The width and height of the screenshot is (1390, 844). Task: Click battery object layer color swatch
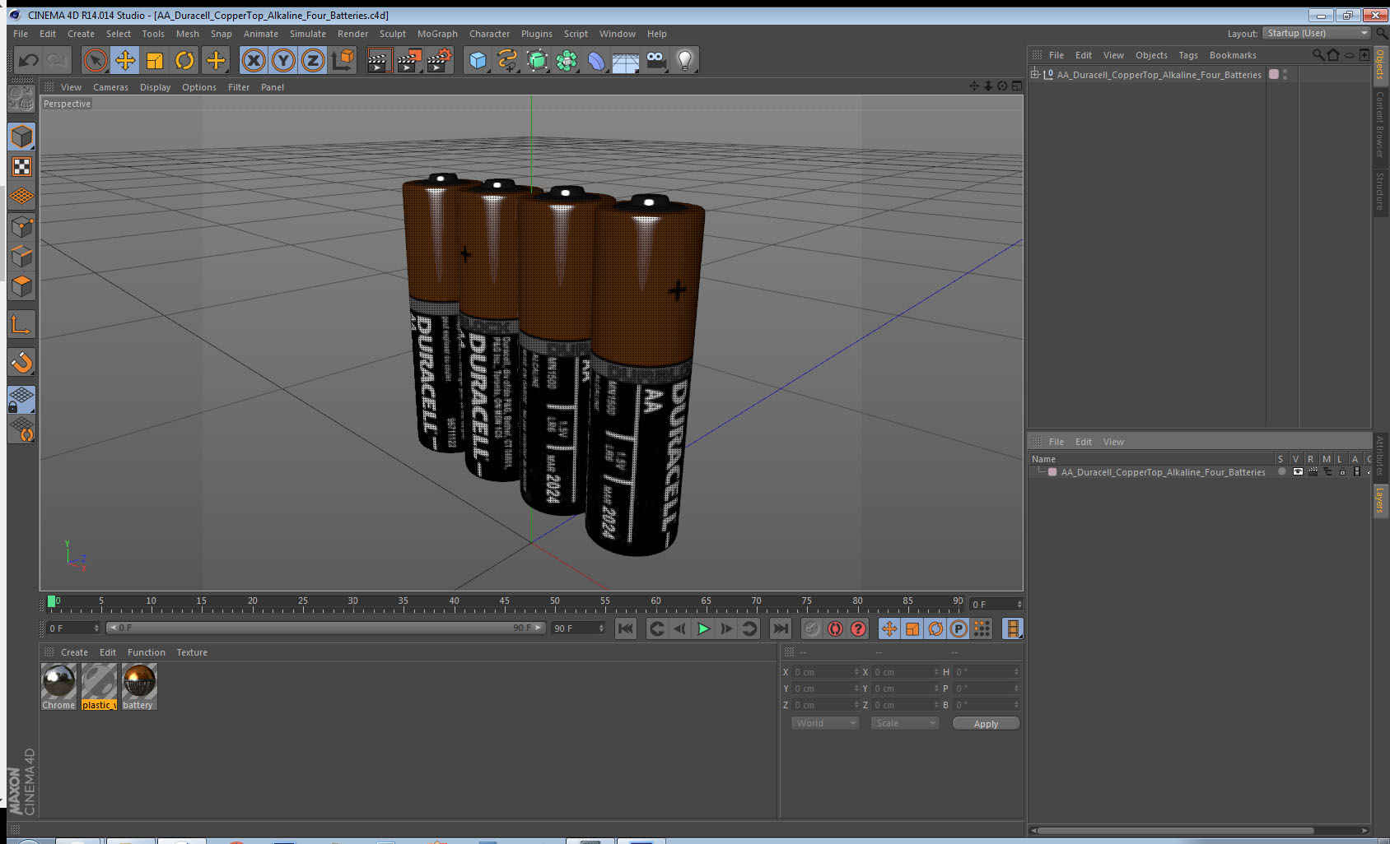coord(1274,74)
